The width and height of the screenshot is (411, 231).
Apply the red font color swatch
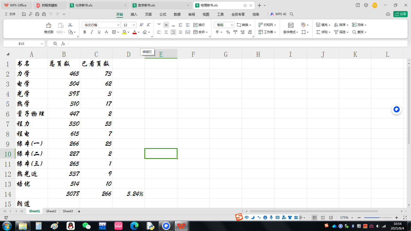tap(135, 32)
